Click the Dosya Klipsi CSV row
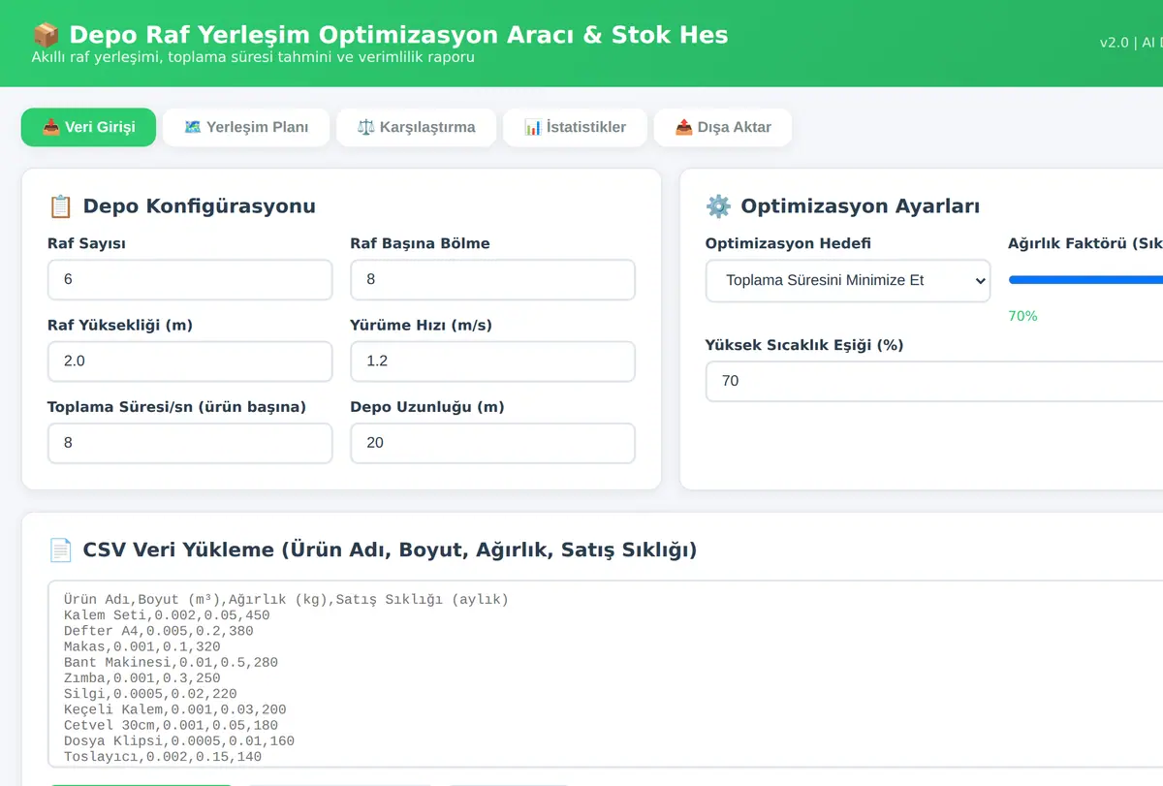The height and width of the screenshot is (786, 1163). click(179, 740)
